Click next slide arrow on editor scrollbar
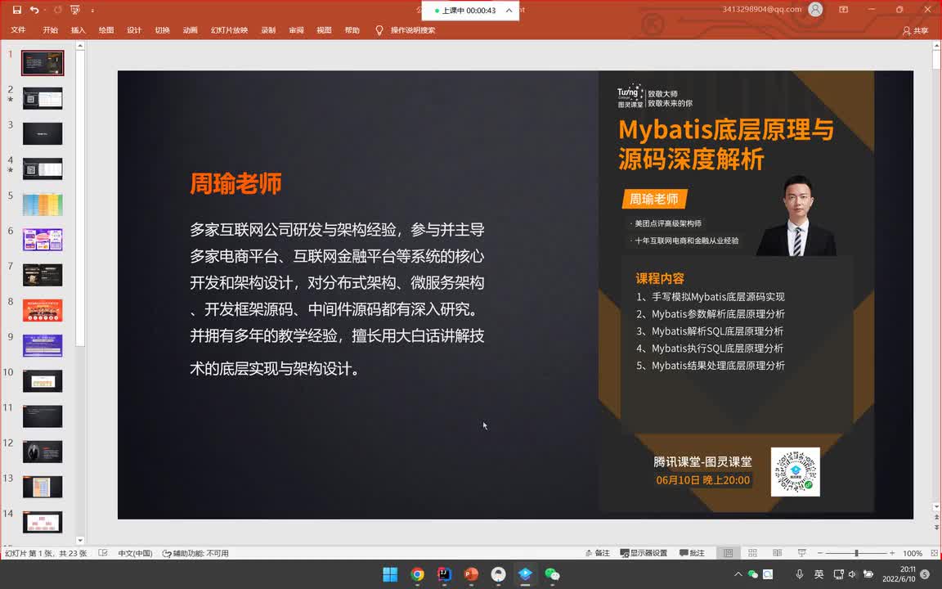This screenshot has height=589, width=942. (x=936, y=527)
